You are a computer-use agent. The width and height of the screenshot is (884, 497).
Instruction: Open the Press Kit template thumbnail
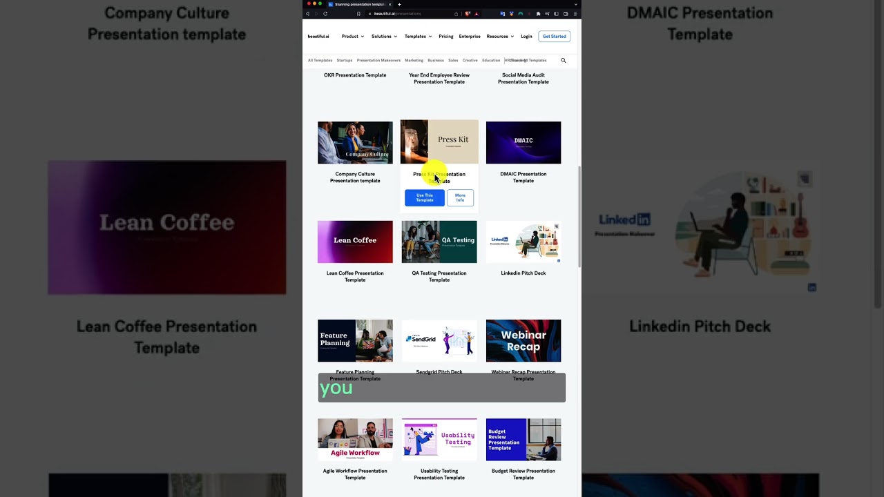[439, 142]
